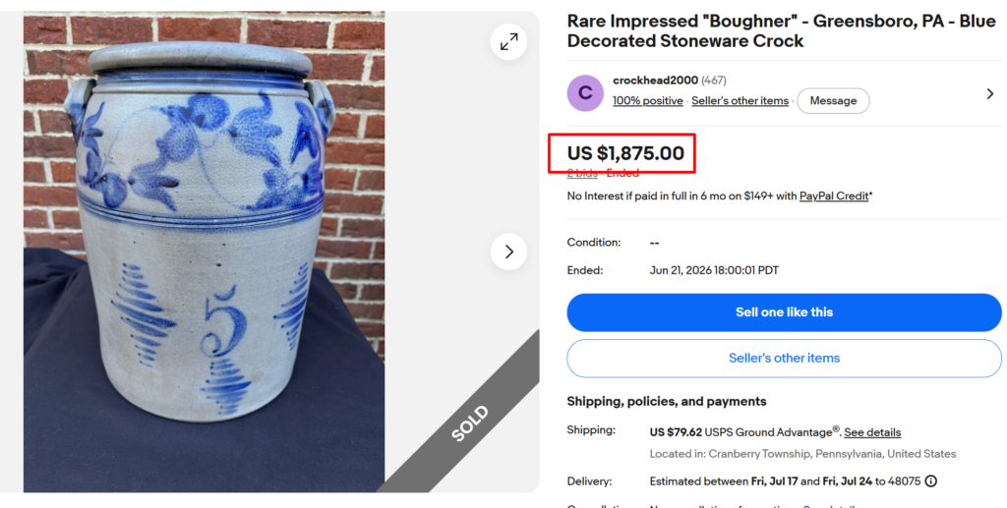1007x508 pixels.
Task: Click the Sell one like this button
Action: click(784, 312)
